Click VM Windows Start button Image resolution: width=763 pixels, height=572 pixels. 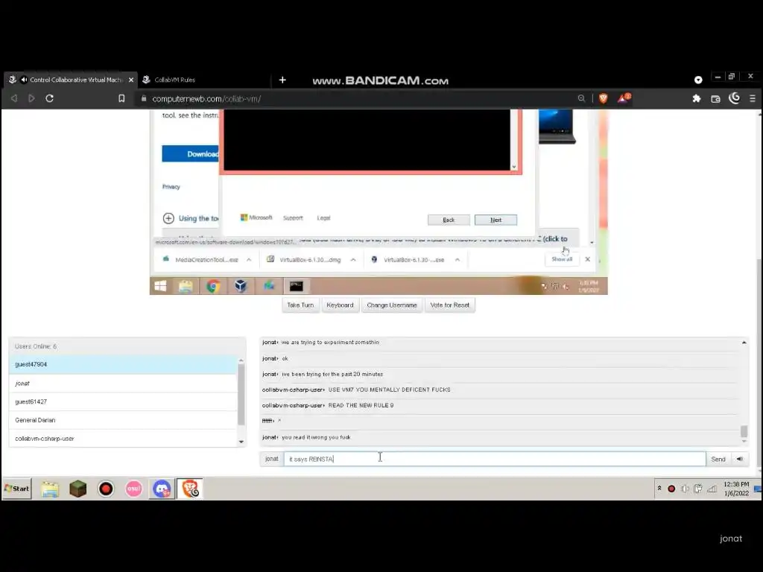[161, 287]
